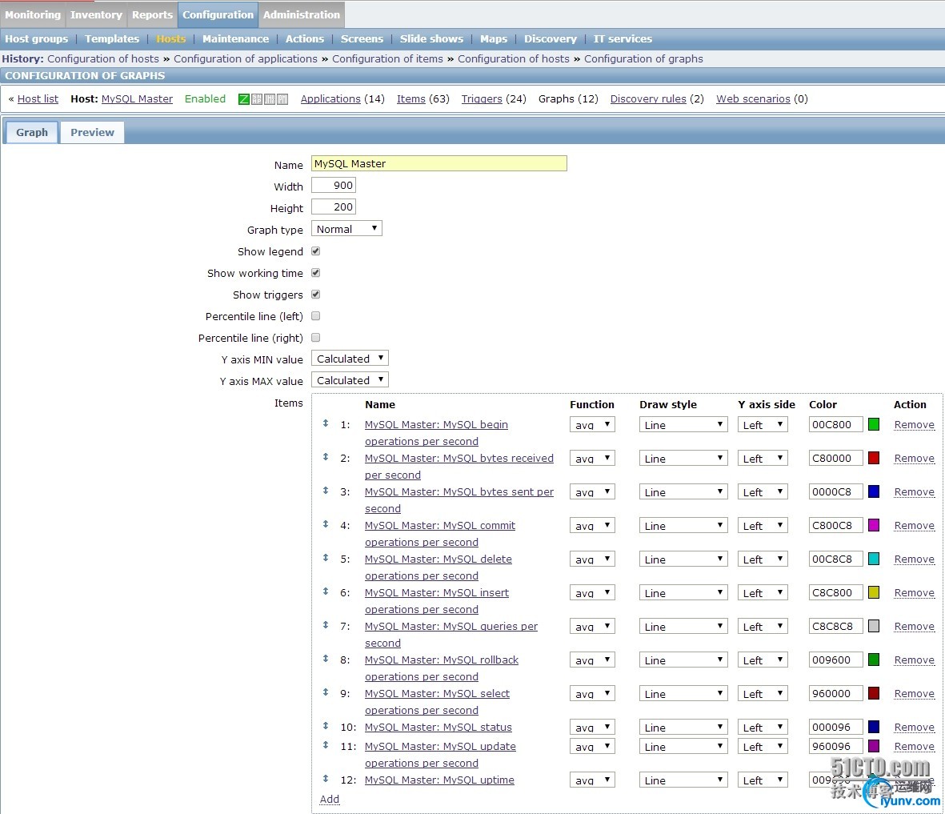Click Add below the items list
This screenshot has width=945, height=814.
pos(329,799)
